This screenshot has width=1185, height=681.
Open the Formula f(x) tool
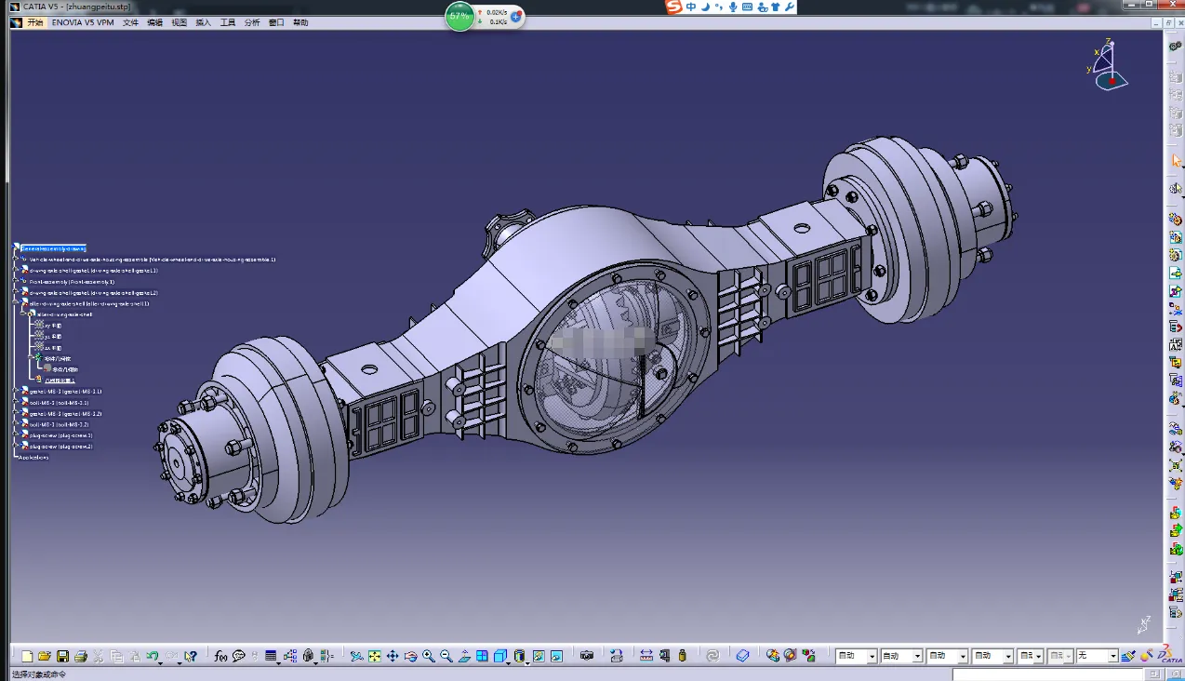point(220,656)
